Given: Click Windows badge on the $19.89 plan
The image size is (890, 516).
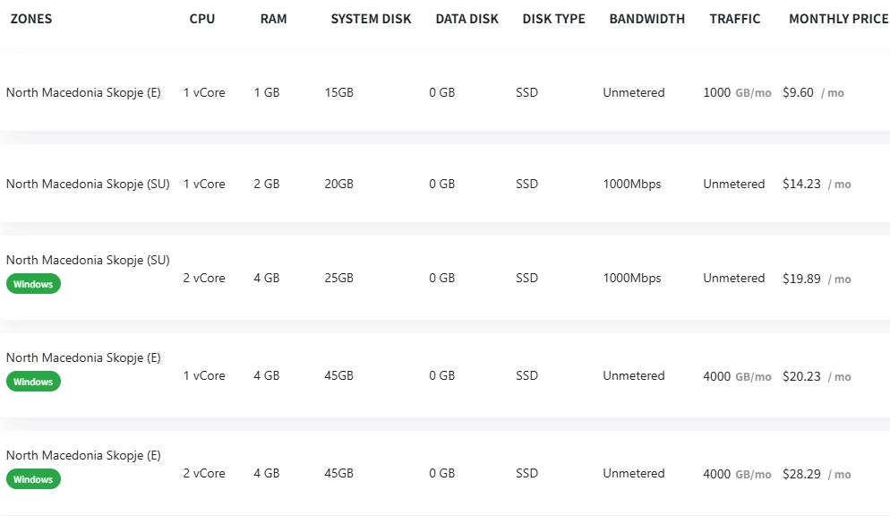Looking at the screenshot, I should pos(33,284).
